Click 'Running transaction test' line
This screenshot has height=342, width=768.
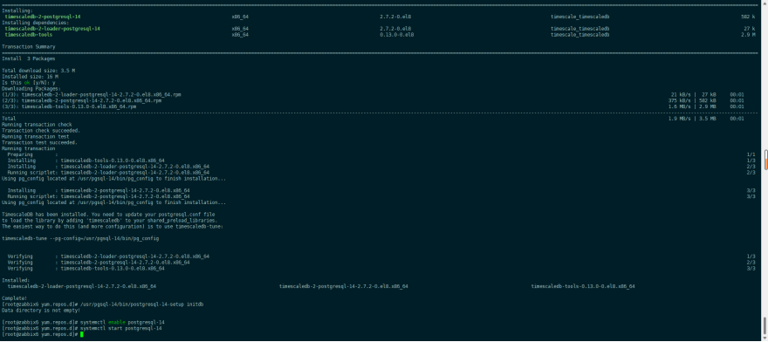click(x=35, y=137)
